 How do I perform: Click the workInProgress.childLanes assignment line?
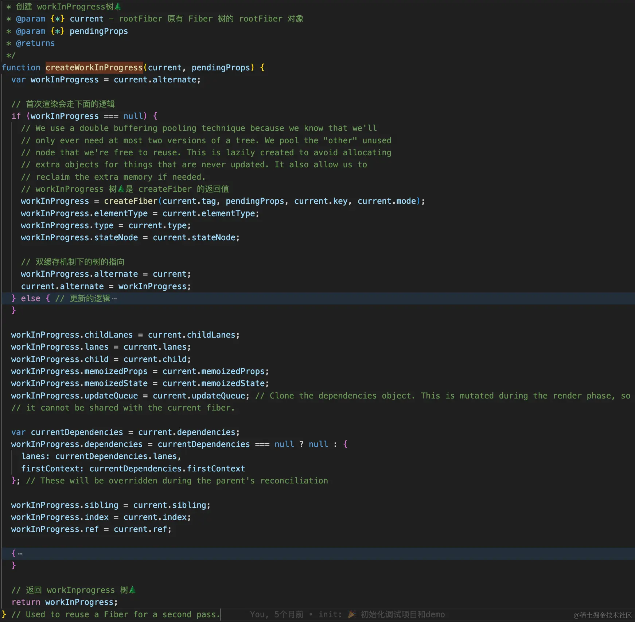click(125, 335)
